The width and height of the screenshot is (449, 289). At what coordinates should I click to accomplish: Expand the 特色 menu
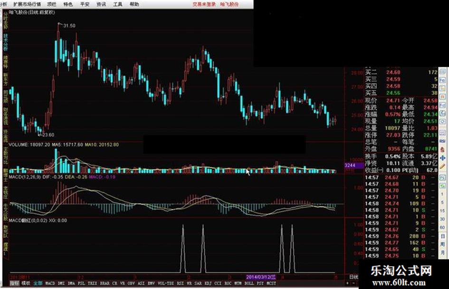coord(68,4)
